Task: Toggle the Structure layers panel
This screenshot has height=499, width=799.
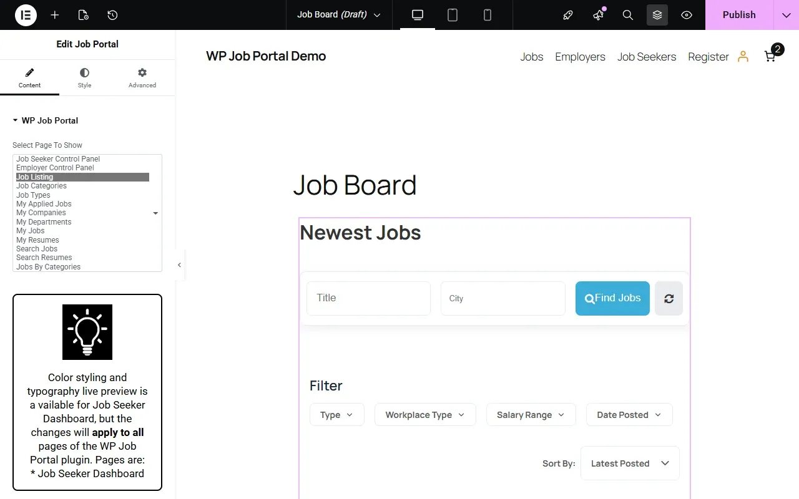Action: point(657,15)
